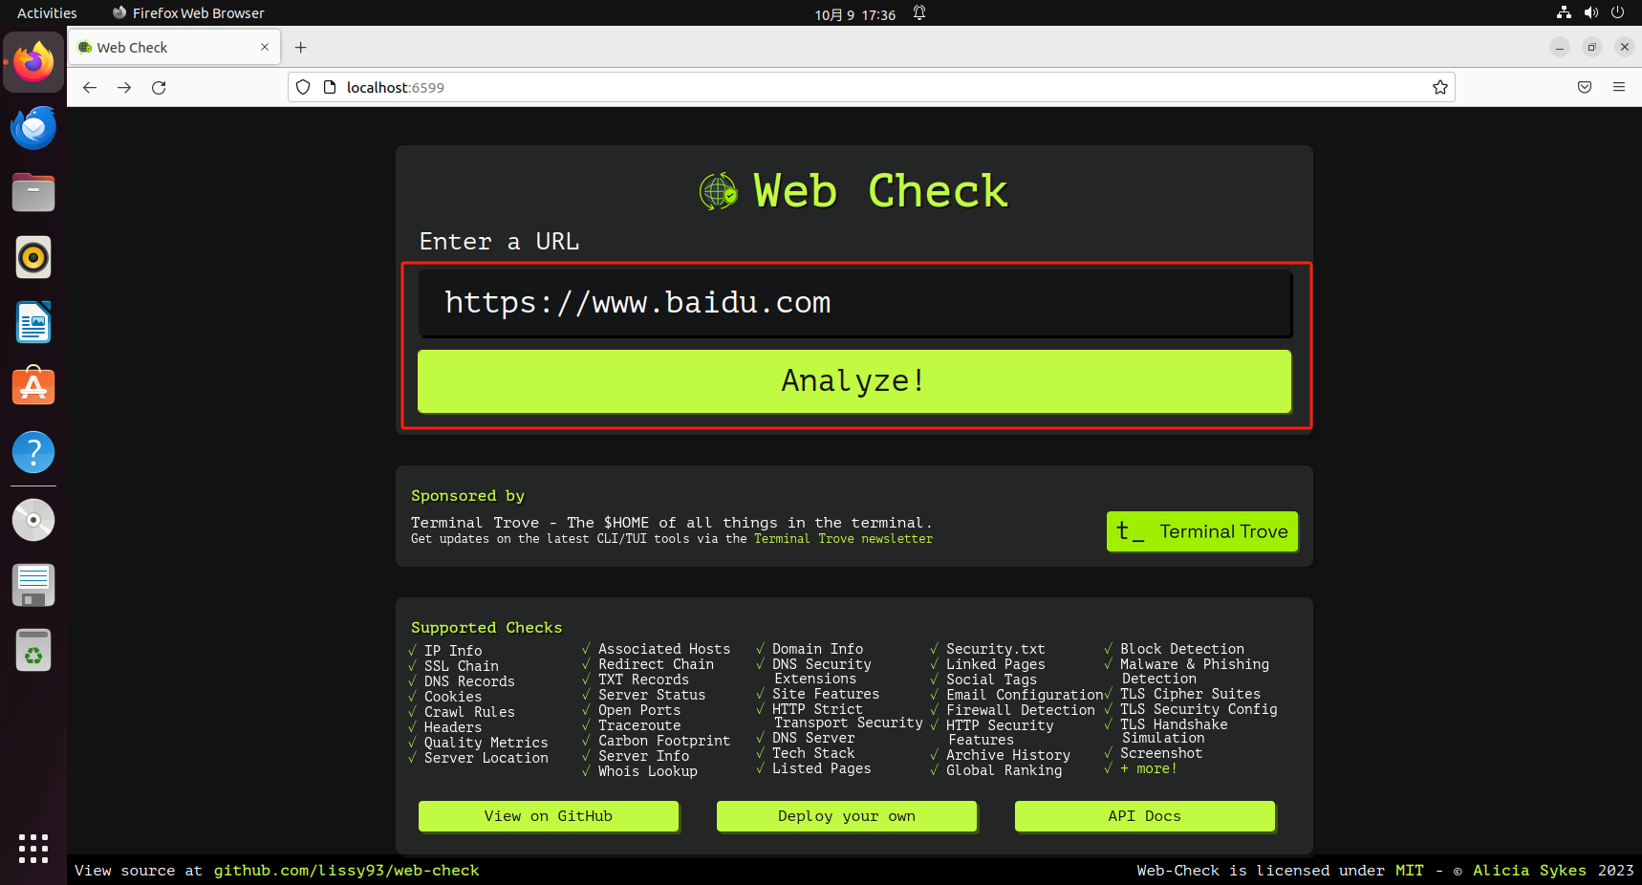The height and width of the screenshot is (885, 1642).
Task: Open the Help icon in dock
Action: pyautogui.click(x=33, y=452)
